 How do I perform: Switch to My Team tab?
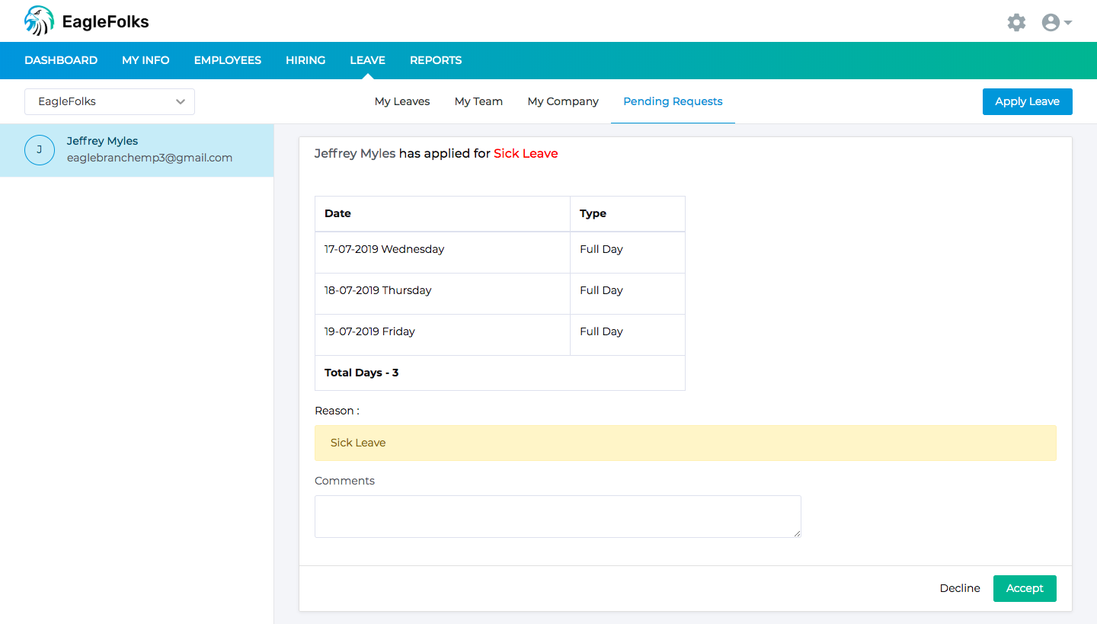coord(478,101)
